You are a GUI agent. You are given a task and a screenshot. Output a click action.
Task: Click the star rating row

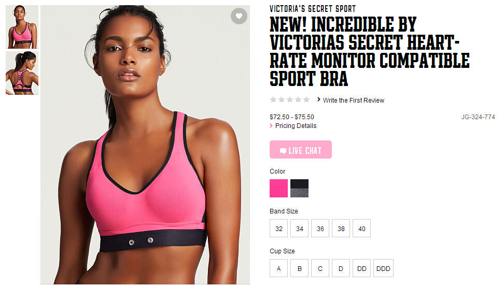[x=290, y=99]
